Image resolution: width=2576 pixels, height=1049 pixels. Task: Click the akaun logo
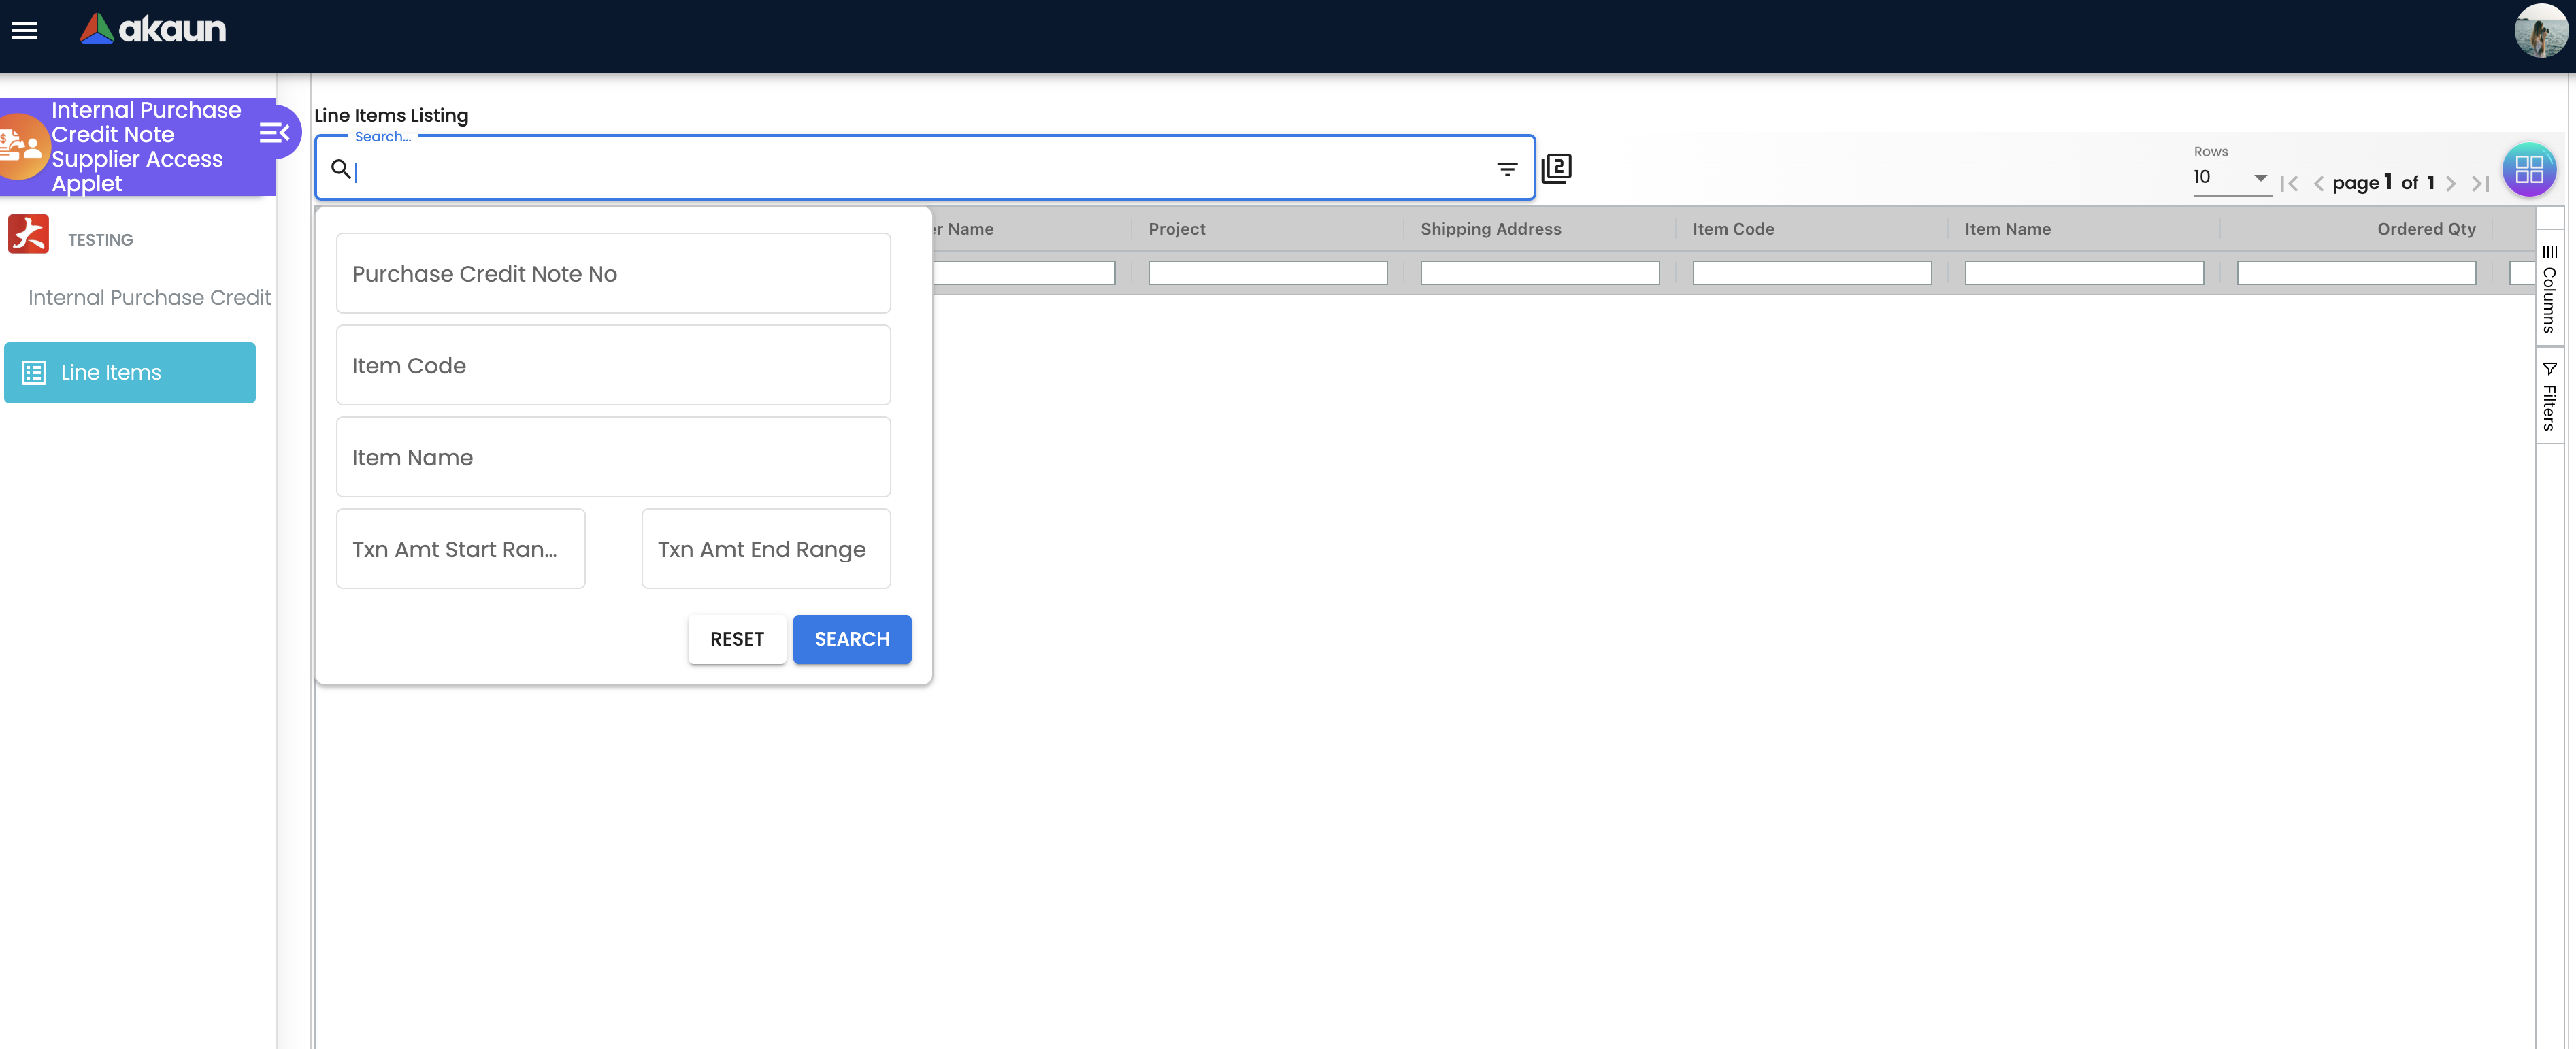(153, 29)
